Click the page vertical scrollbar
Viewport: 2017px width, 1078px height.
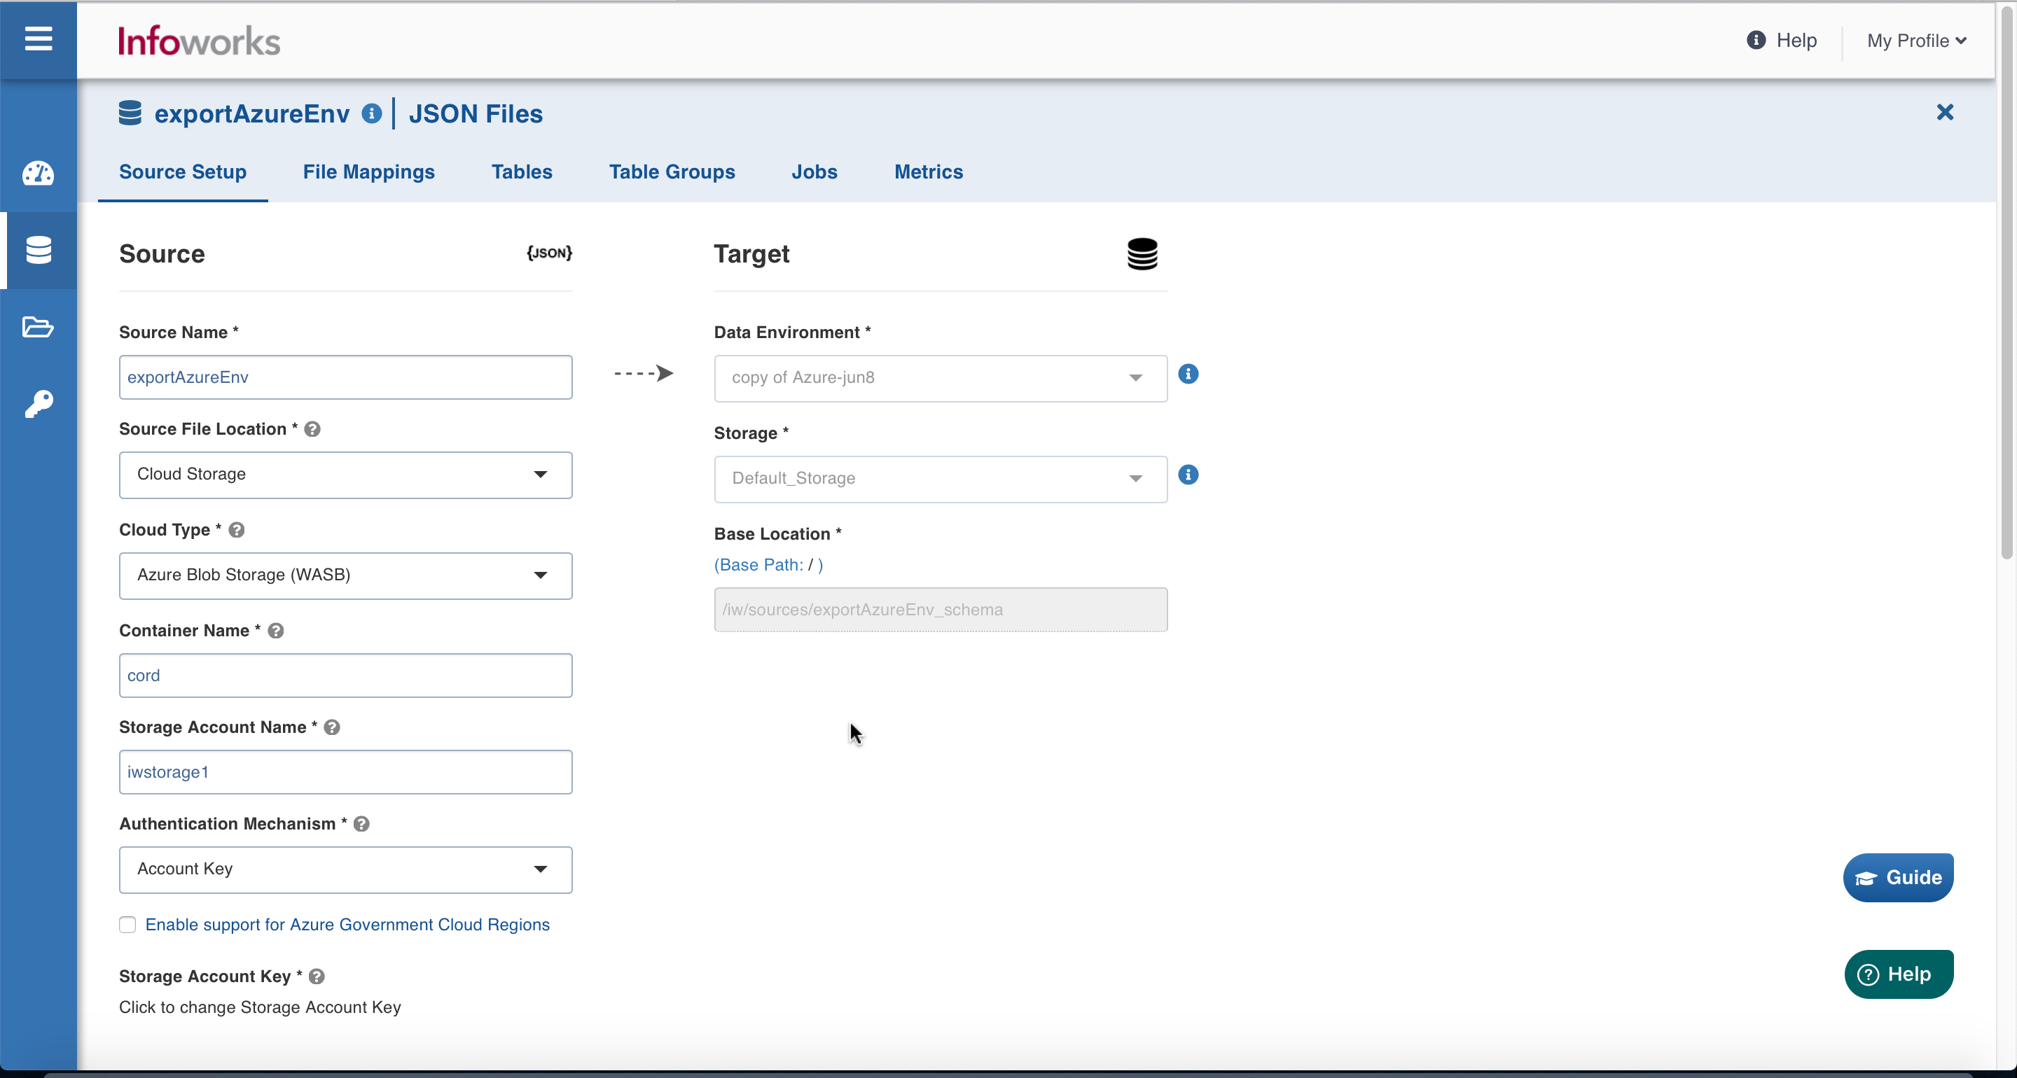[2006, 282]
